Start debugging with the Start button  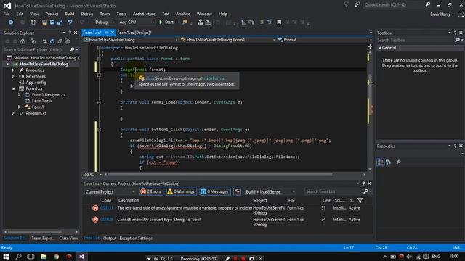[x=166, y=22]
